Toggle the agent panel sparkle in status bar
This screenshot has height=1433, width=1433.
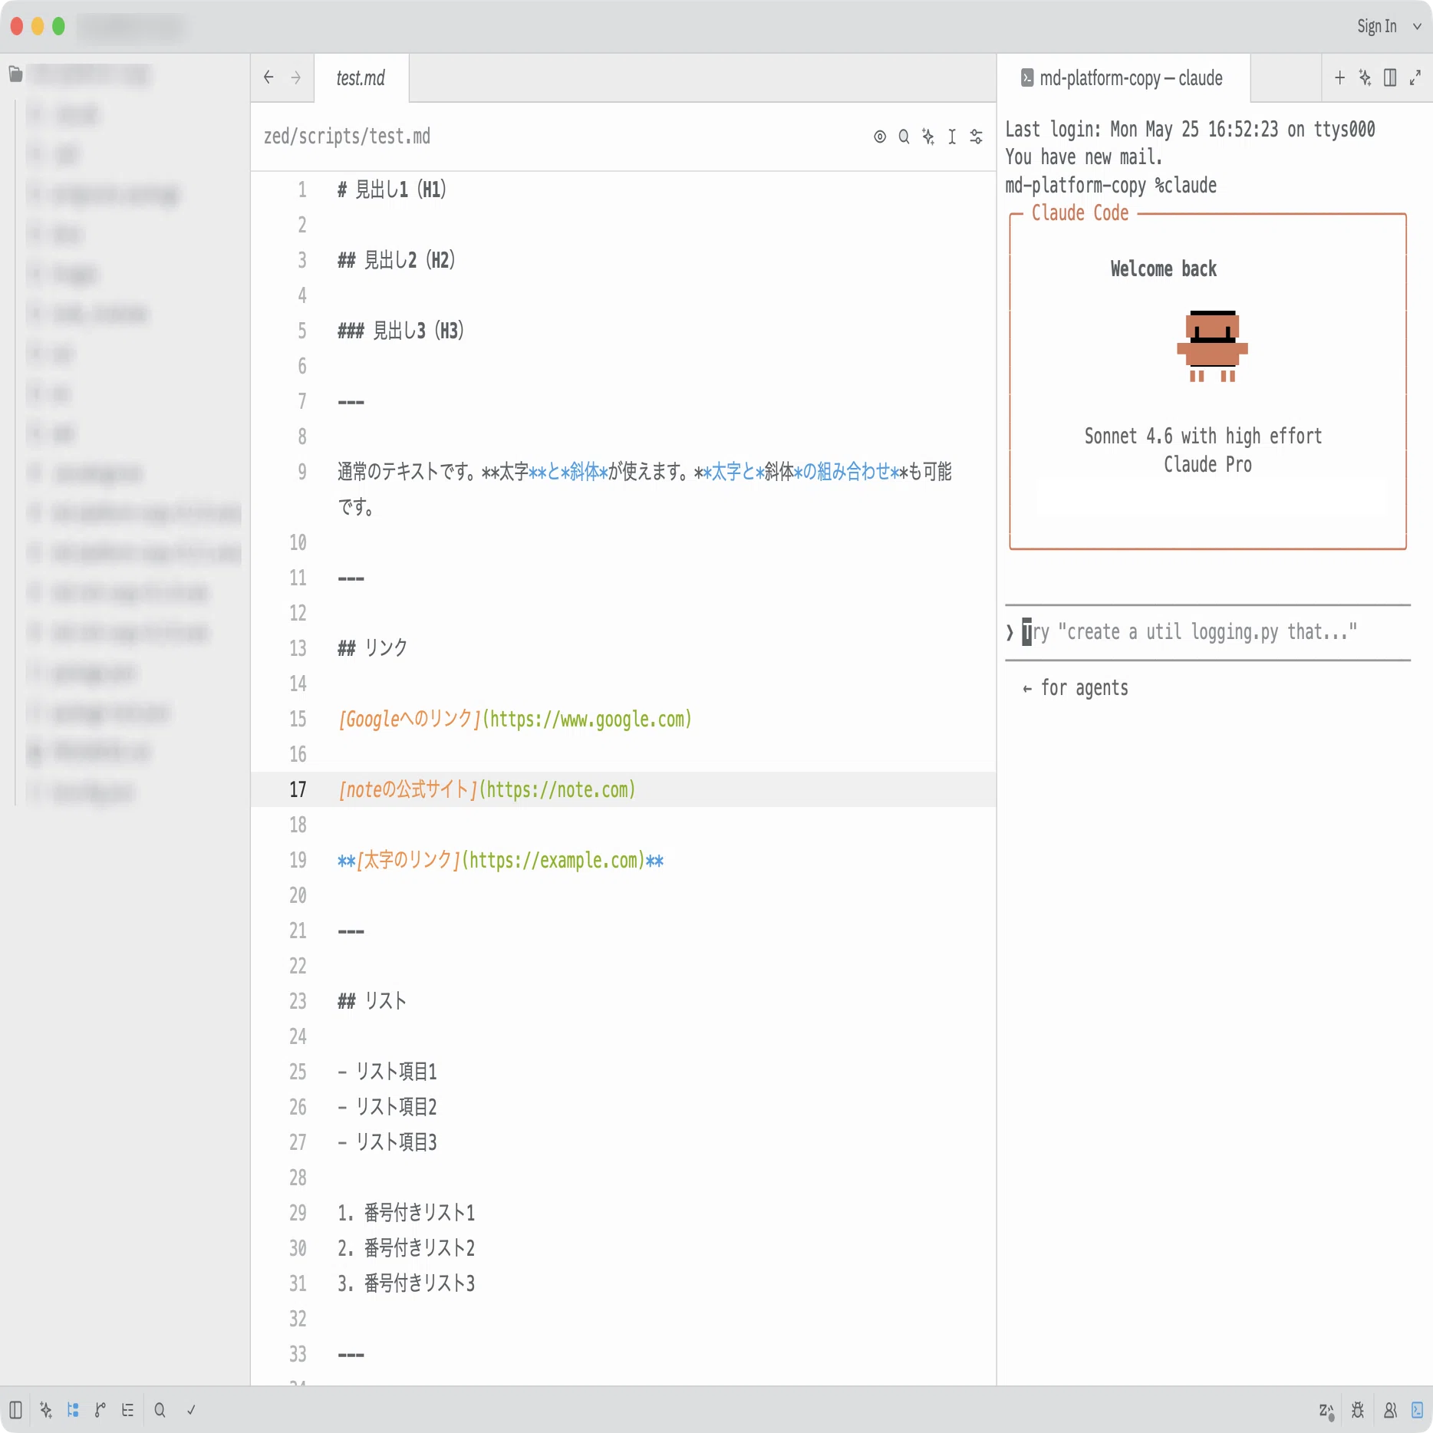(46, 1410)
